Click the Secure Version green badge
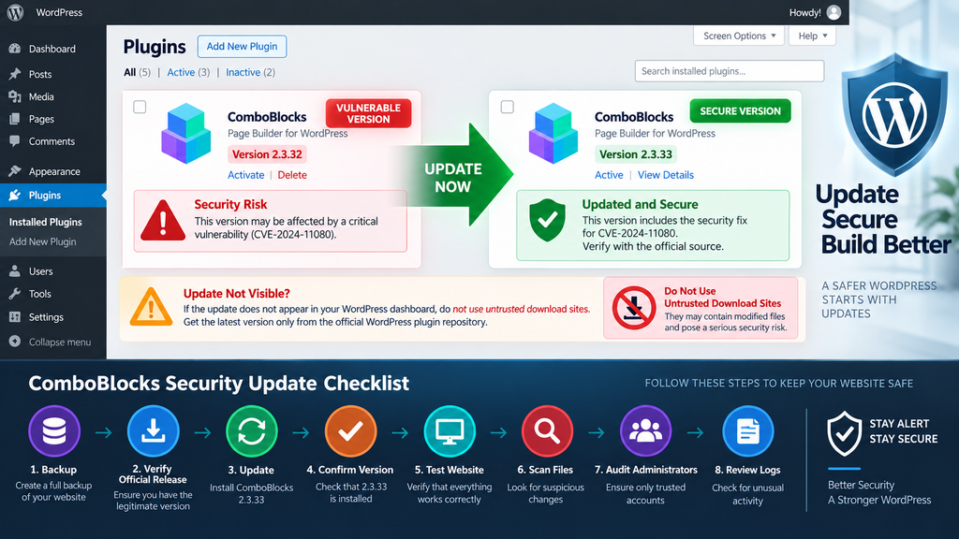This screenshot has width=959, height=539. (x=740, y=111)
